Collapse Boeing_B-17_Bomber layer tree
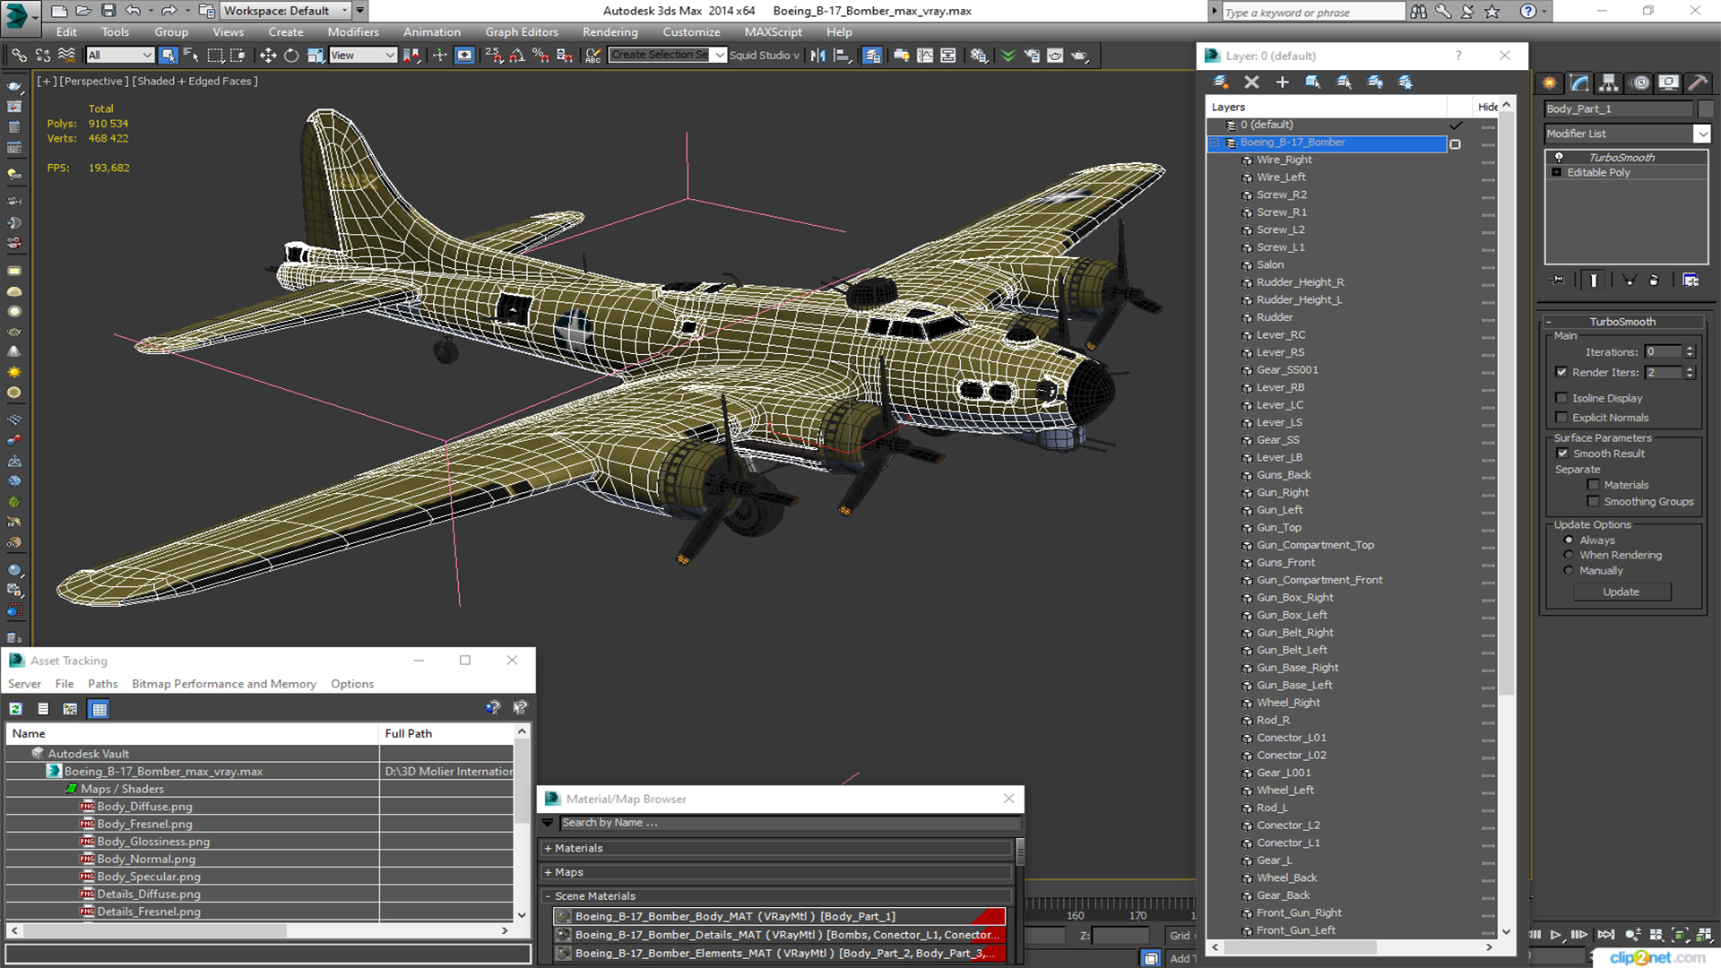Viewport: 1721px width, 968px height. (x=1216, y=143)
